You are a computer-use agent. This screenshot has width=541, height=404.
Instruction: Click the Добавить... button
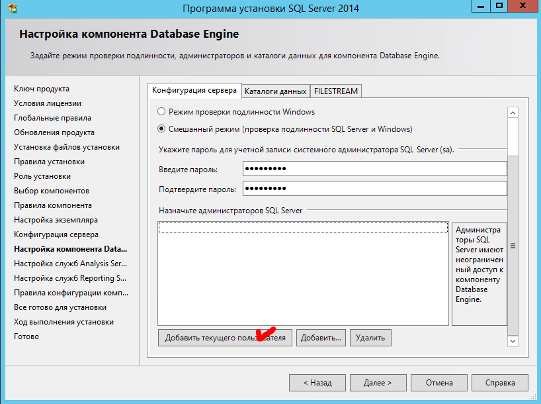point(320,337)
